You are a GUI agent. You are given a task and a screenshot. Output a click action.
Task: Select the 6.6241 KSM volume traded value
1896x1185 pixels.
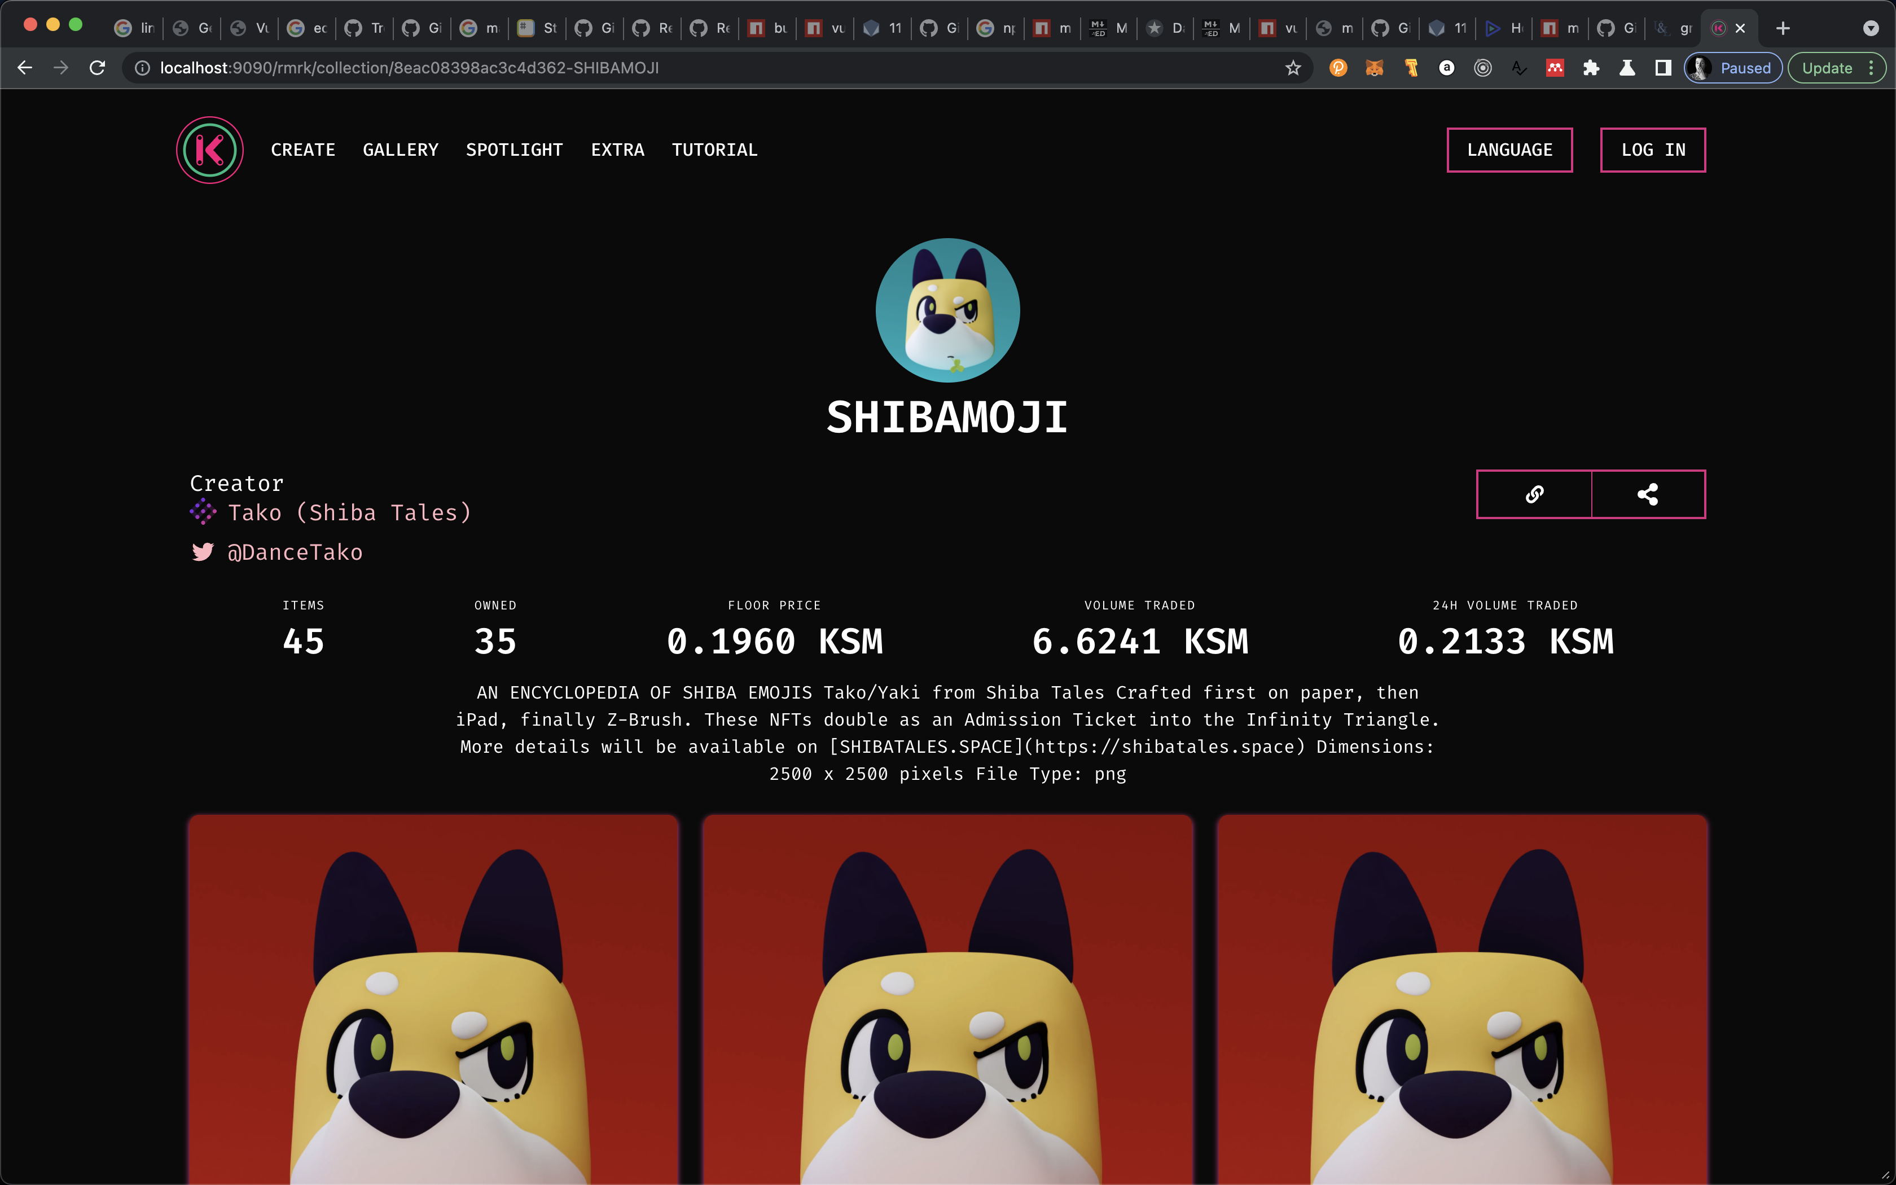pyautogui.click(x=1140, y=642)
